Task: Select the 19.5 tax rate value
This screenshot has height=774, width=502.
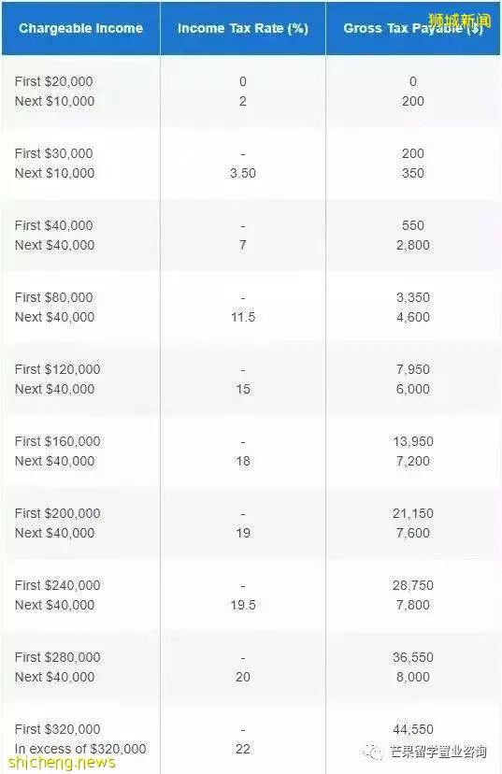Action: [x=243, y=605]
